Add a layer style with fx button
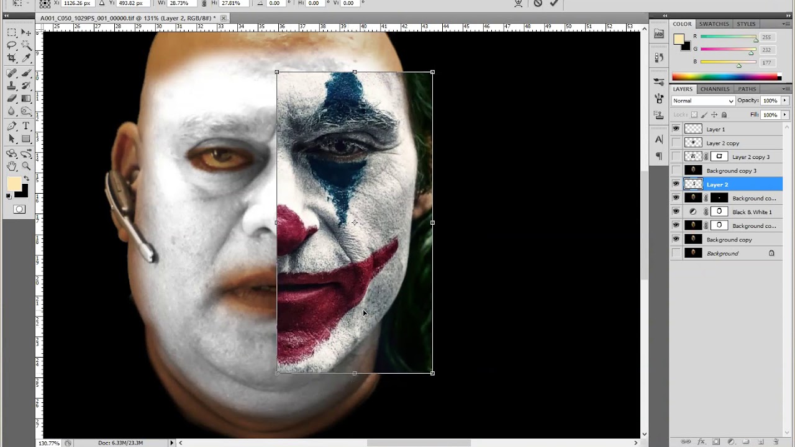Viewport: 795px width, 447px height. point(702,442)
